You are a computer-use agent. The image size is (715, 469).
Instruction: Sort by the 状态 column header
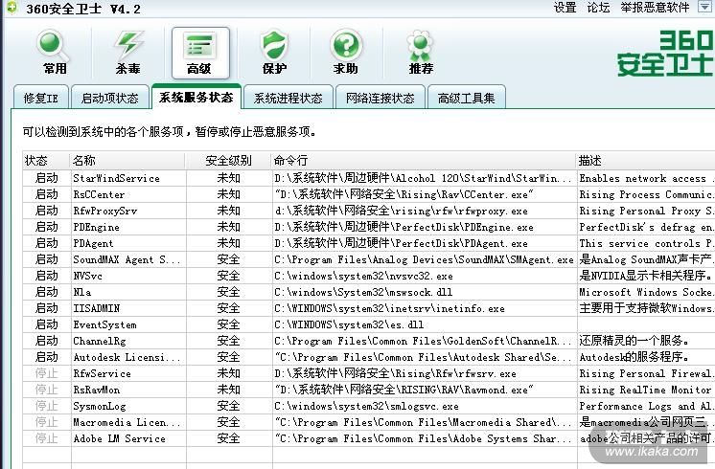click(x=47, y=160)
